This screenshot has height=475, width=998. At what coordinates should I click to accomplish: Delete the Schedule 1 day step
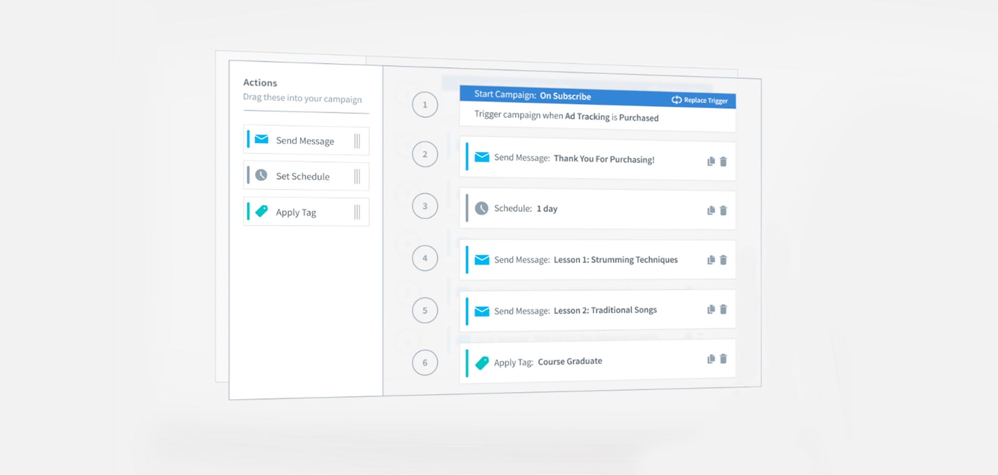(724, 211)
